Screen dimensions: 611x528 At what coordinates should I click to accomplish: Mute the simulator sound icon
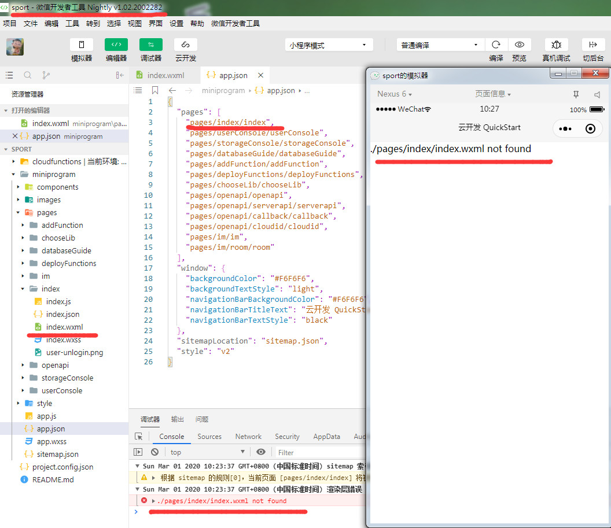click(597, 94)
